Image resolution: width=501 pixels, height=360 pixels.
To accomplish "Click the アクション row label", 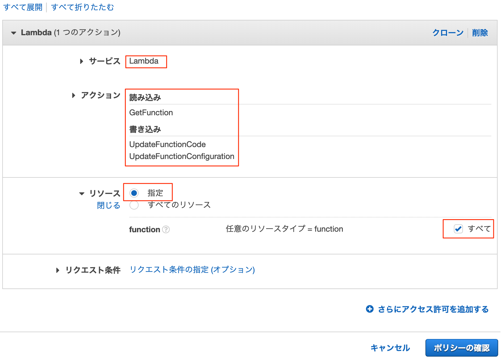I will pos(101,95).
